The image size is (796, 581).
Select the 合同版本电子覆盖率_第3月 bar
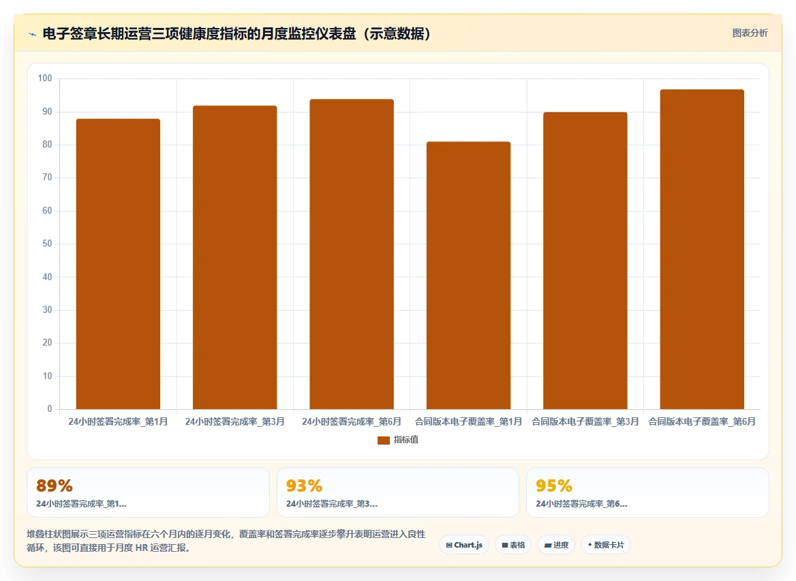click(585, 260)
